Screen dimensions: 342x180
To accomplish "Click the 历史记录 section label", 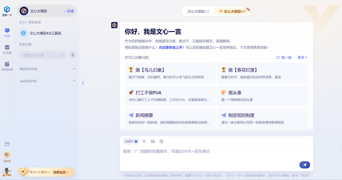I will tap(25, 45).
